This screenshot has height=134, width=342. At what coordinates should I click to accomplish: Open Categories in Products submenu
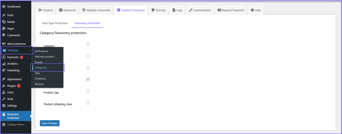(41, 68)
